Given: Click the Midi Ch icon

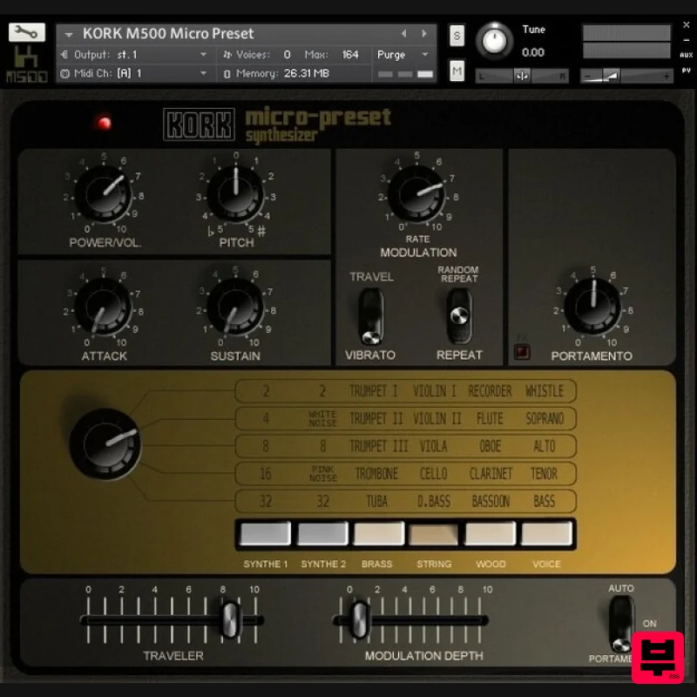Looking at the screenshot, I should 64,73.
